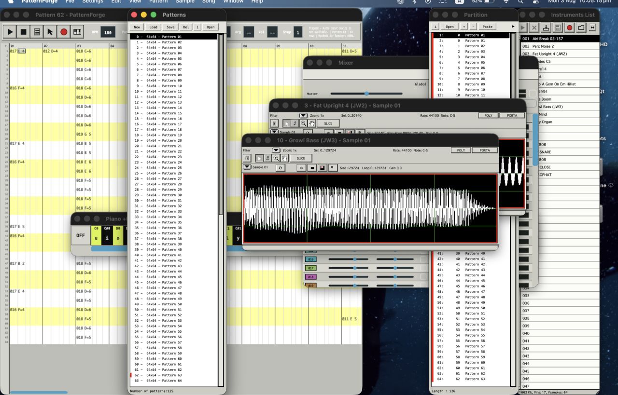
Task: Click the red record button in main toolbar
Action: point(64,32)
